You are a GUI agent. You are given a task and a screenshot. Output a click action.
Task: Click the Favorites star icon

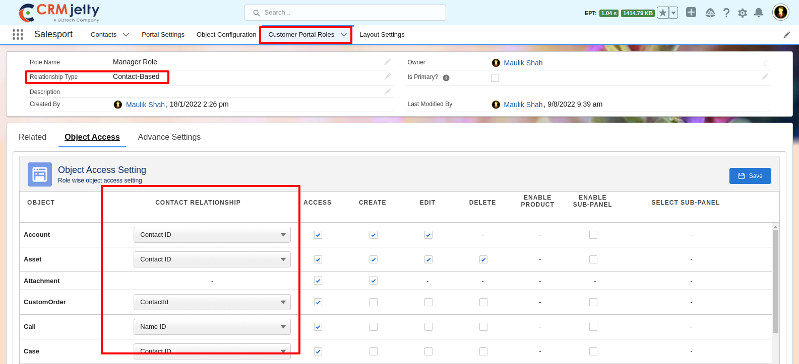coord(663,13)
